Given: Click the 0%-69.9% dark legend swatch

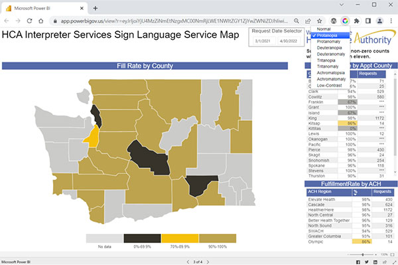Looking at the screenshot, I should pyautogui.click(x=142, y=238).
